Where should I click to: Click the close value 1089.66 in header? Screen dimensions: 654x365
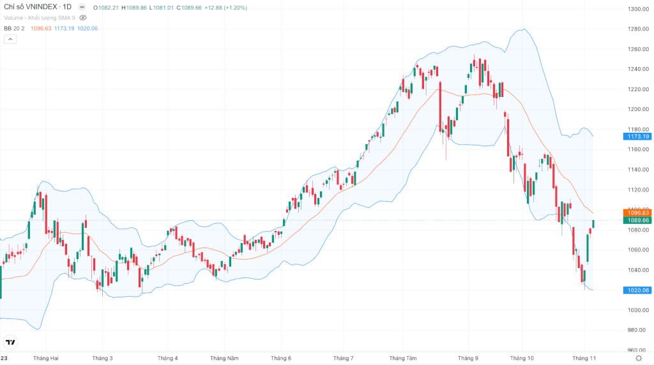192,8
